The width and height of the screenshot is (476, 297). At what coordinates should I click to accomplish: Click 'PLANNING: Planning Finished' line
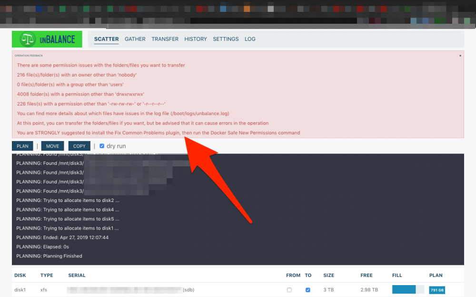coord(49,256)
